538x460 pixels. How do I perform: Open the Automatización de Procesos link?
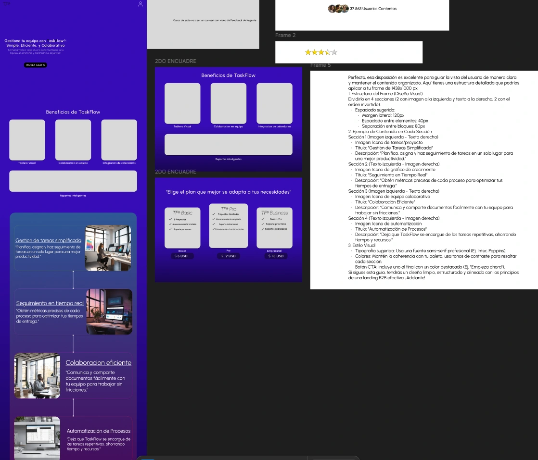[x=99, y=431]
